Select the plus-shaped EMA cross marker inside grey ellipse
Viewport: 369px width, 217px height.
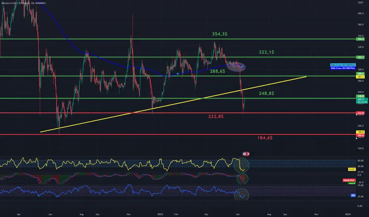click(x=242, y=67)
